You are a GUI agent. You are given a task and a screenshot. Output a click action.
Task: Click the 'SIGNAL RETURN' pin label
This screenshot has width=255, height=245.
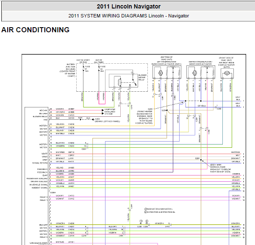tap(40, 163)
